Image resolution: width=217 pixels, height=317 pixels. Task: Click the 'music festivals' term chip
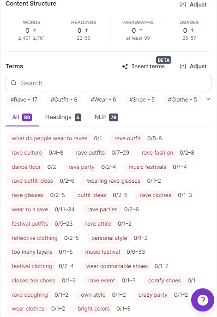tap(147, 167)
